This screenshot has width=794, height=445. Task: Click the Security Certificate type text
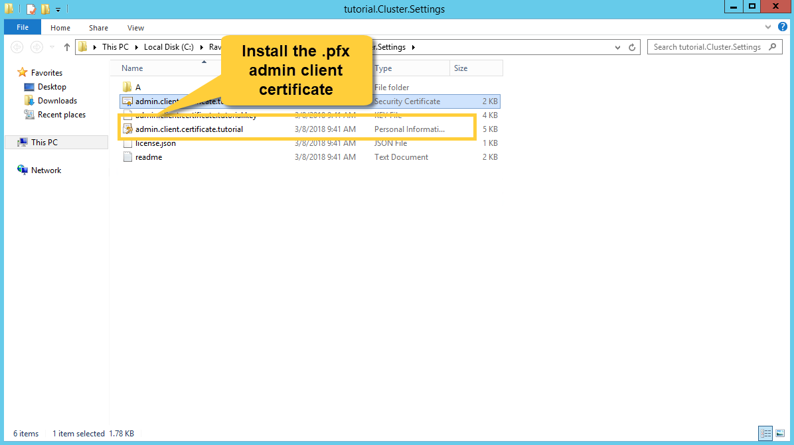[x=407, y=101]
